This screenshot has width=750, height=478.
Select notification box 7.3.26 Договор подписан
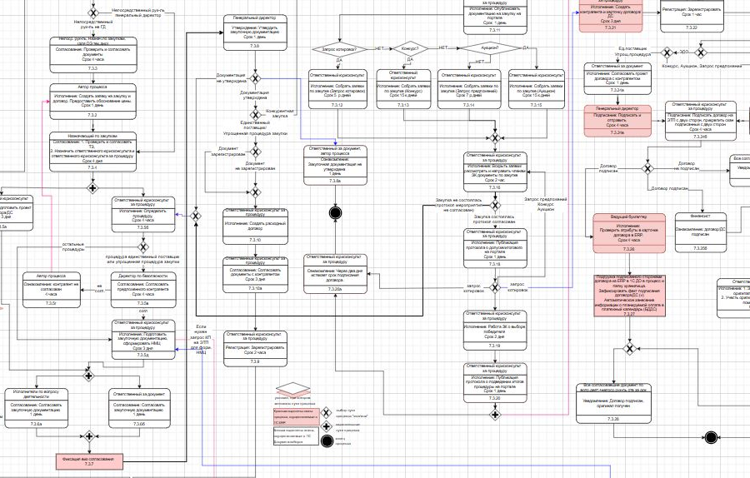click(x=613, y=404)
